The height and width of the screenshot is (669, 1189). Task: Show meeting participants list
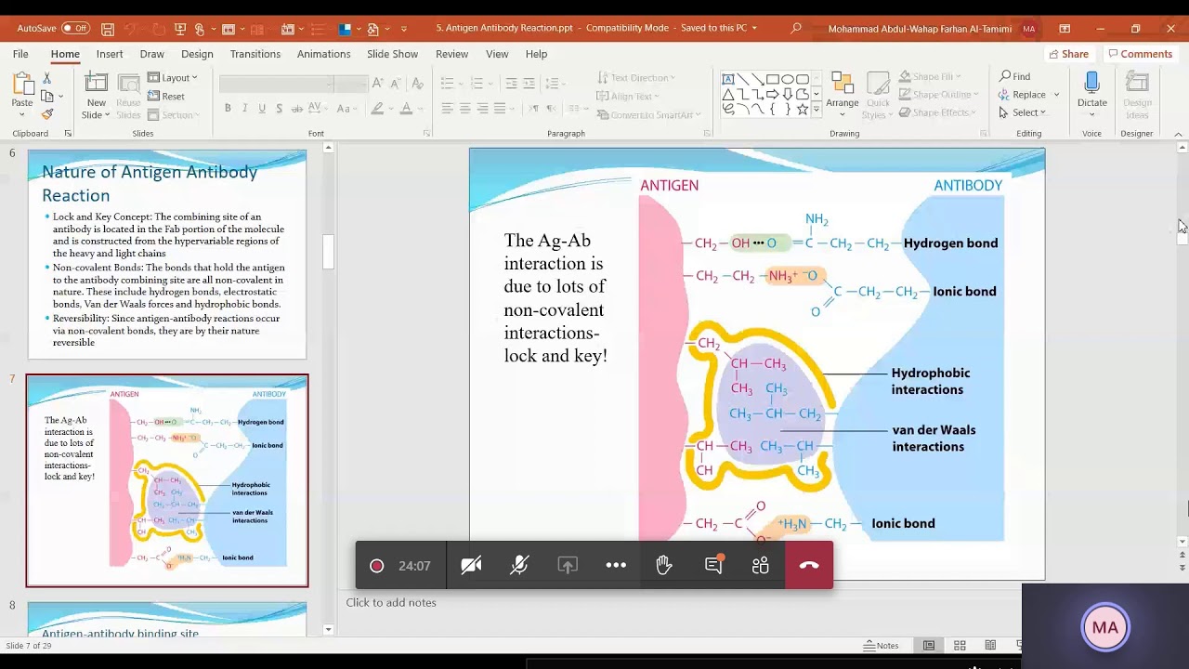point(761,565)
